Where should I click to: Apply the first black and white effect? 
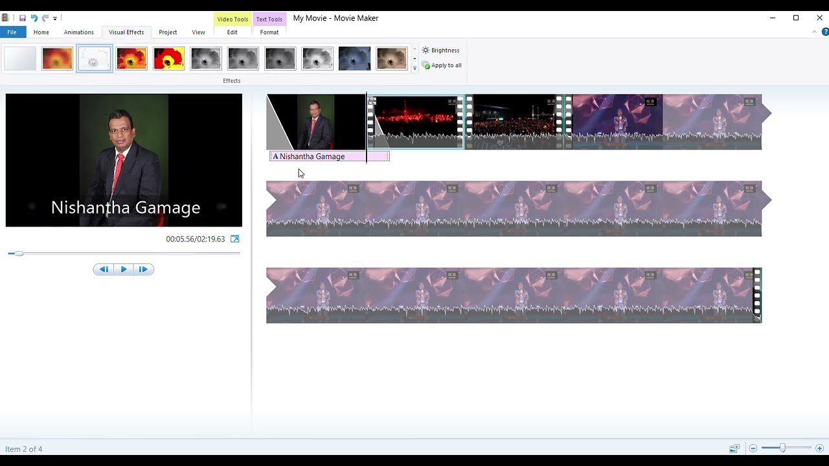tap(206, 58)
